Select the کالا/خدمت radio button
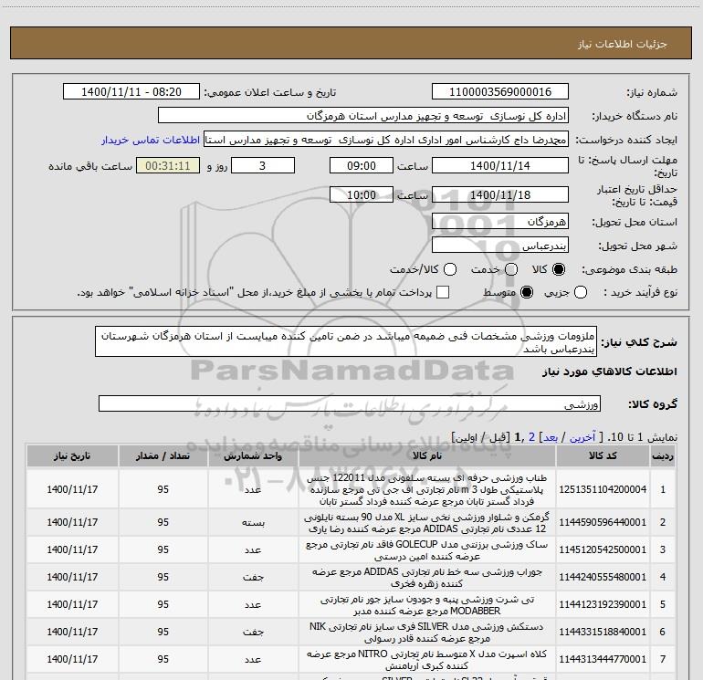The image size is (703, 680). (450, 269)
